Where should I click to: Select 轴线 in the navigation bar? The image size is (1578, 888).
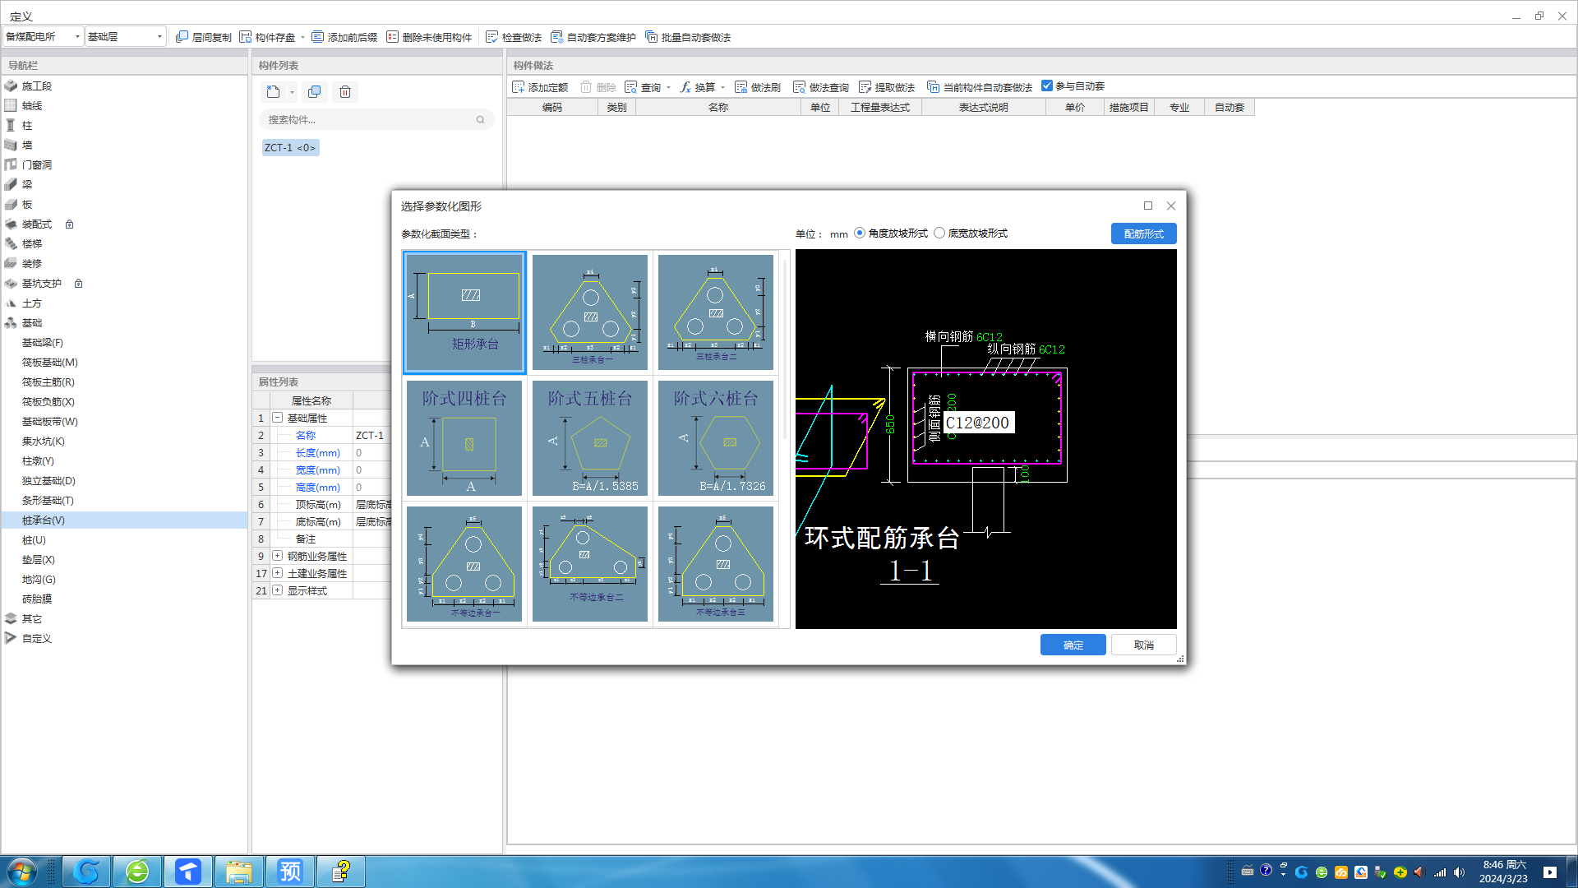point(31,106)
